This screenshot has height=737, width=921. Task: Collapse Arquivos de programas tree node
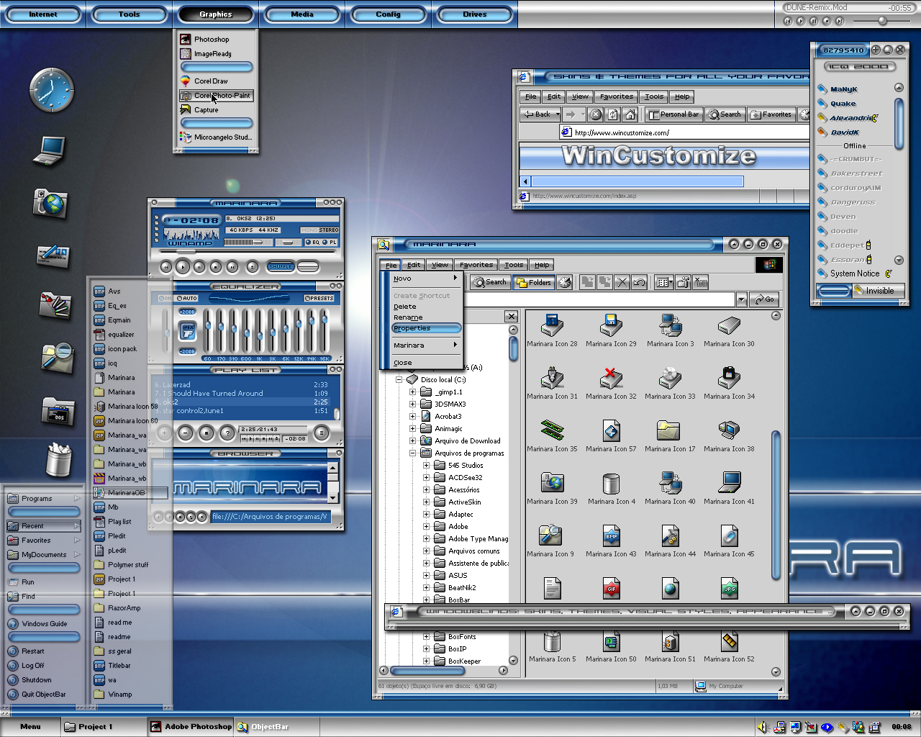pos(413,453)
